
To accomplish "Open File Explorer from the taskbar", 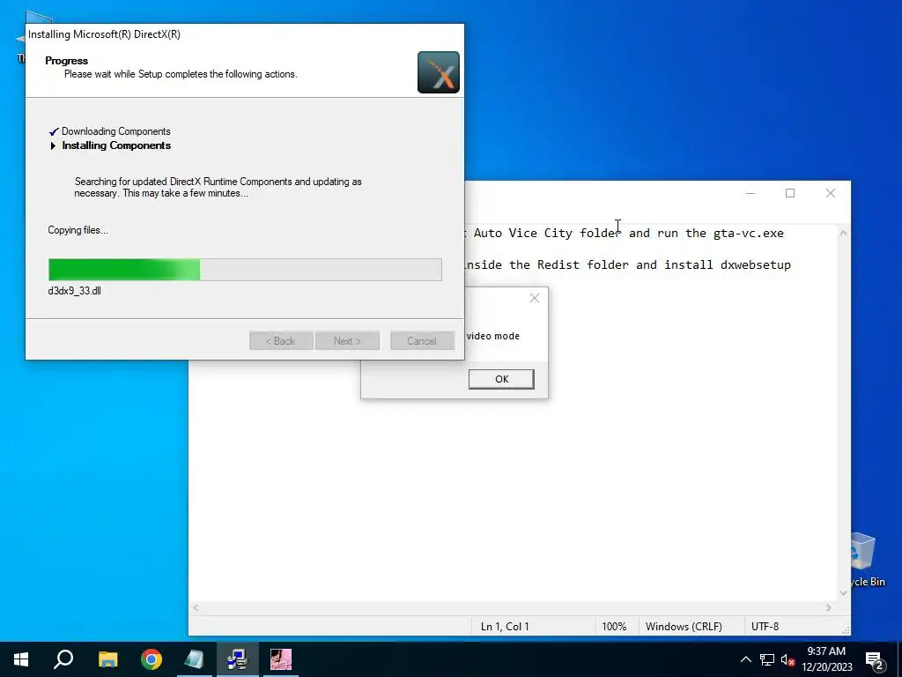I will point(107,659).
